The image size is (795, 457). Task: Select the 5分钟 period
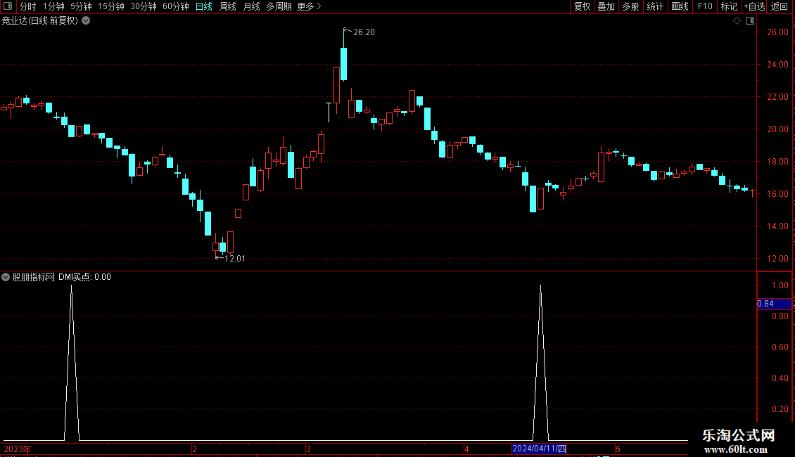click(81, 6)
